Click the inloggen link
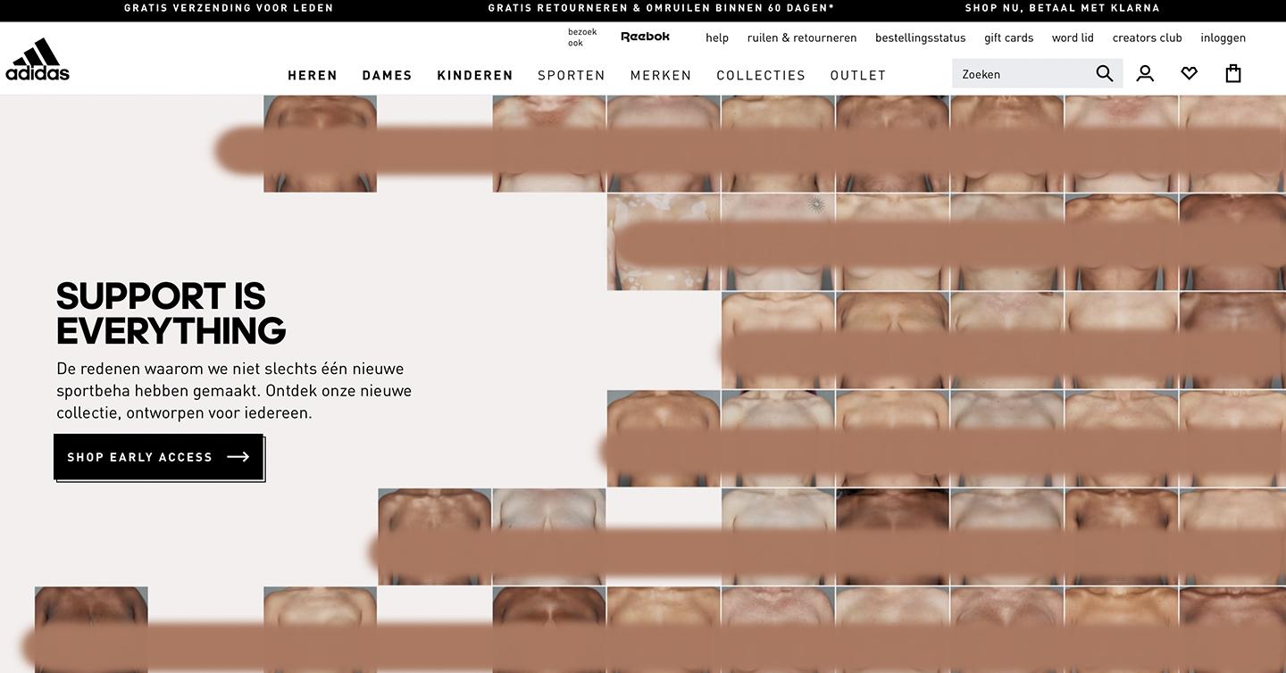The image size is (1286, 673). (1223, 37)
